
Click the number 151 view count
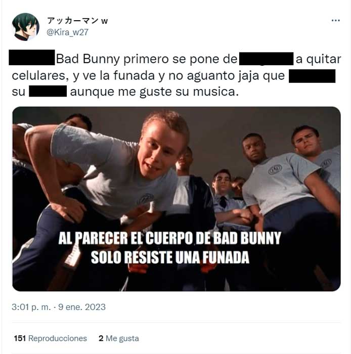20,338
